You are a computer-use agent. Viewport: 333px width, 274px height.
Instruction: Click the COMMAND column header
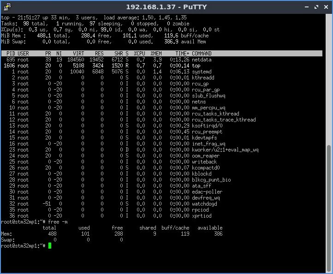coord(202,54)
